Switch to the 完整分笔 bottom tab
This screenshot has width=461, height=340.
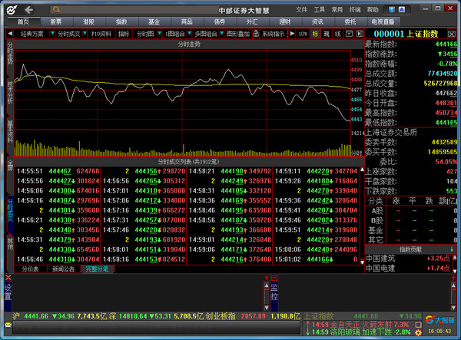point(98,269)
